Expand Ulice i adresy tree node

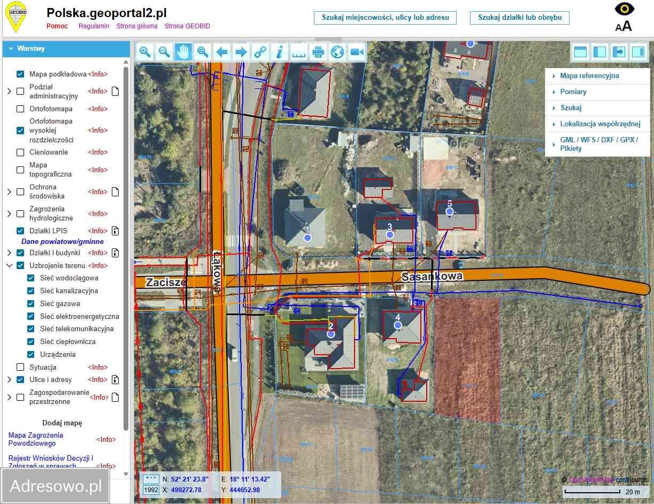9,379
